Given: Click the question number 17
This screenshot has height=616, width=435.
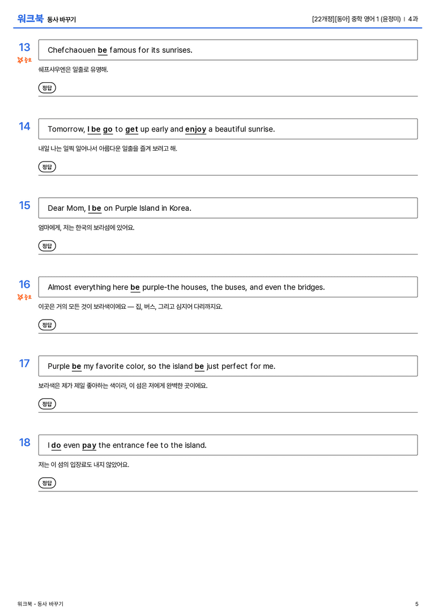Looking at the screenshot, I should [x=24, y=363].
